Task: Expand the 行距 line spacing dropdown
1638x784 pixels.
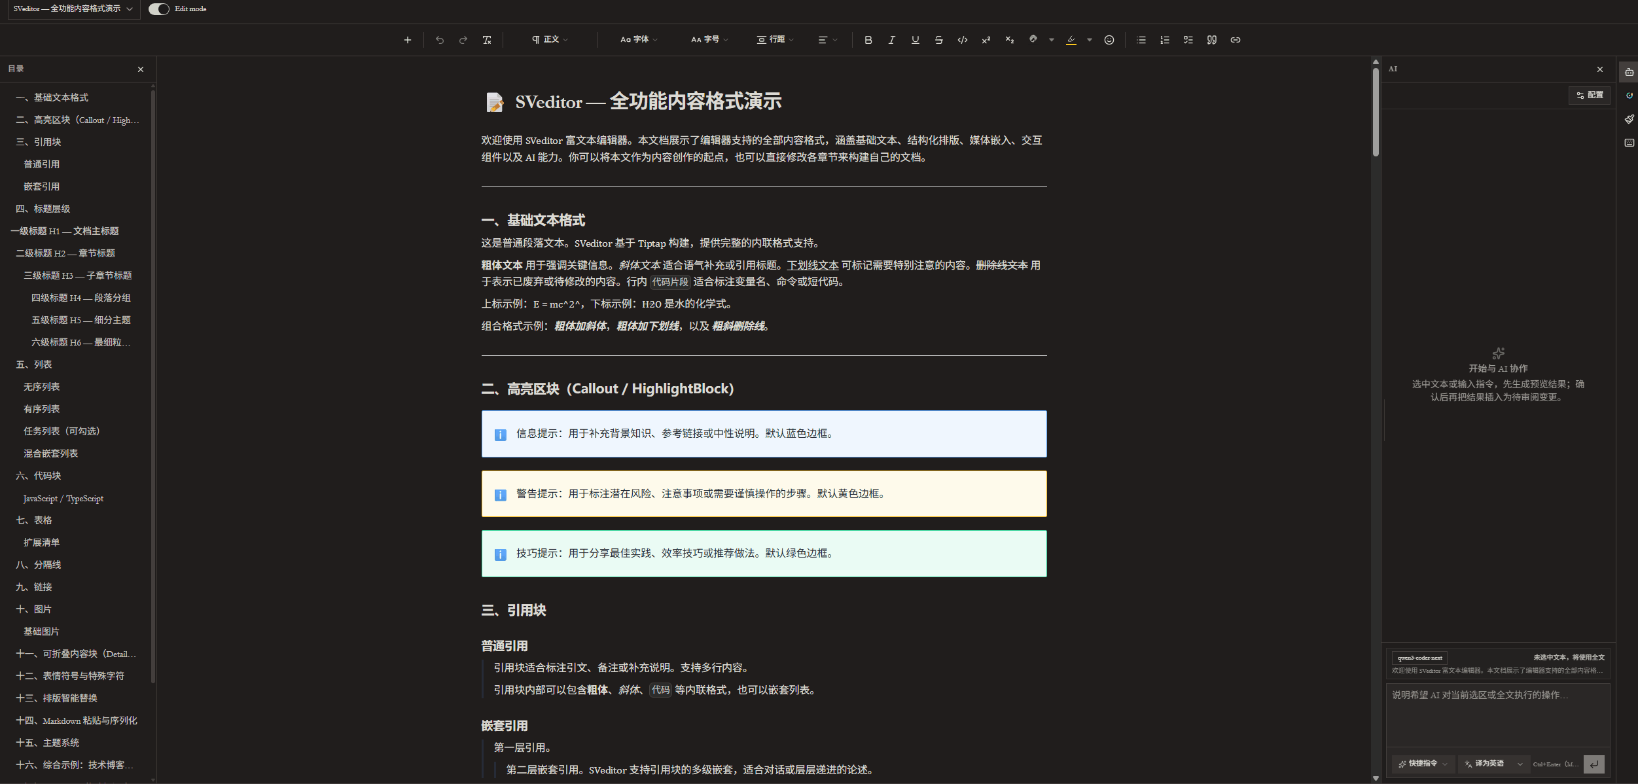Action: [775, 40]
